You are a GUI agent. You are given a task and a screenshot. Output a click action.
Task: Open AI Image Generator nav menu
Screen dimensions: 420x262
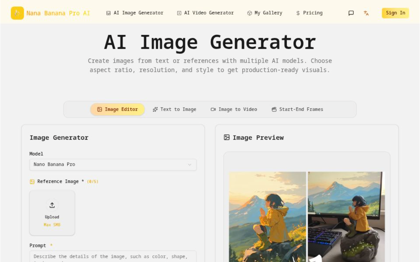[135, 13]
